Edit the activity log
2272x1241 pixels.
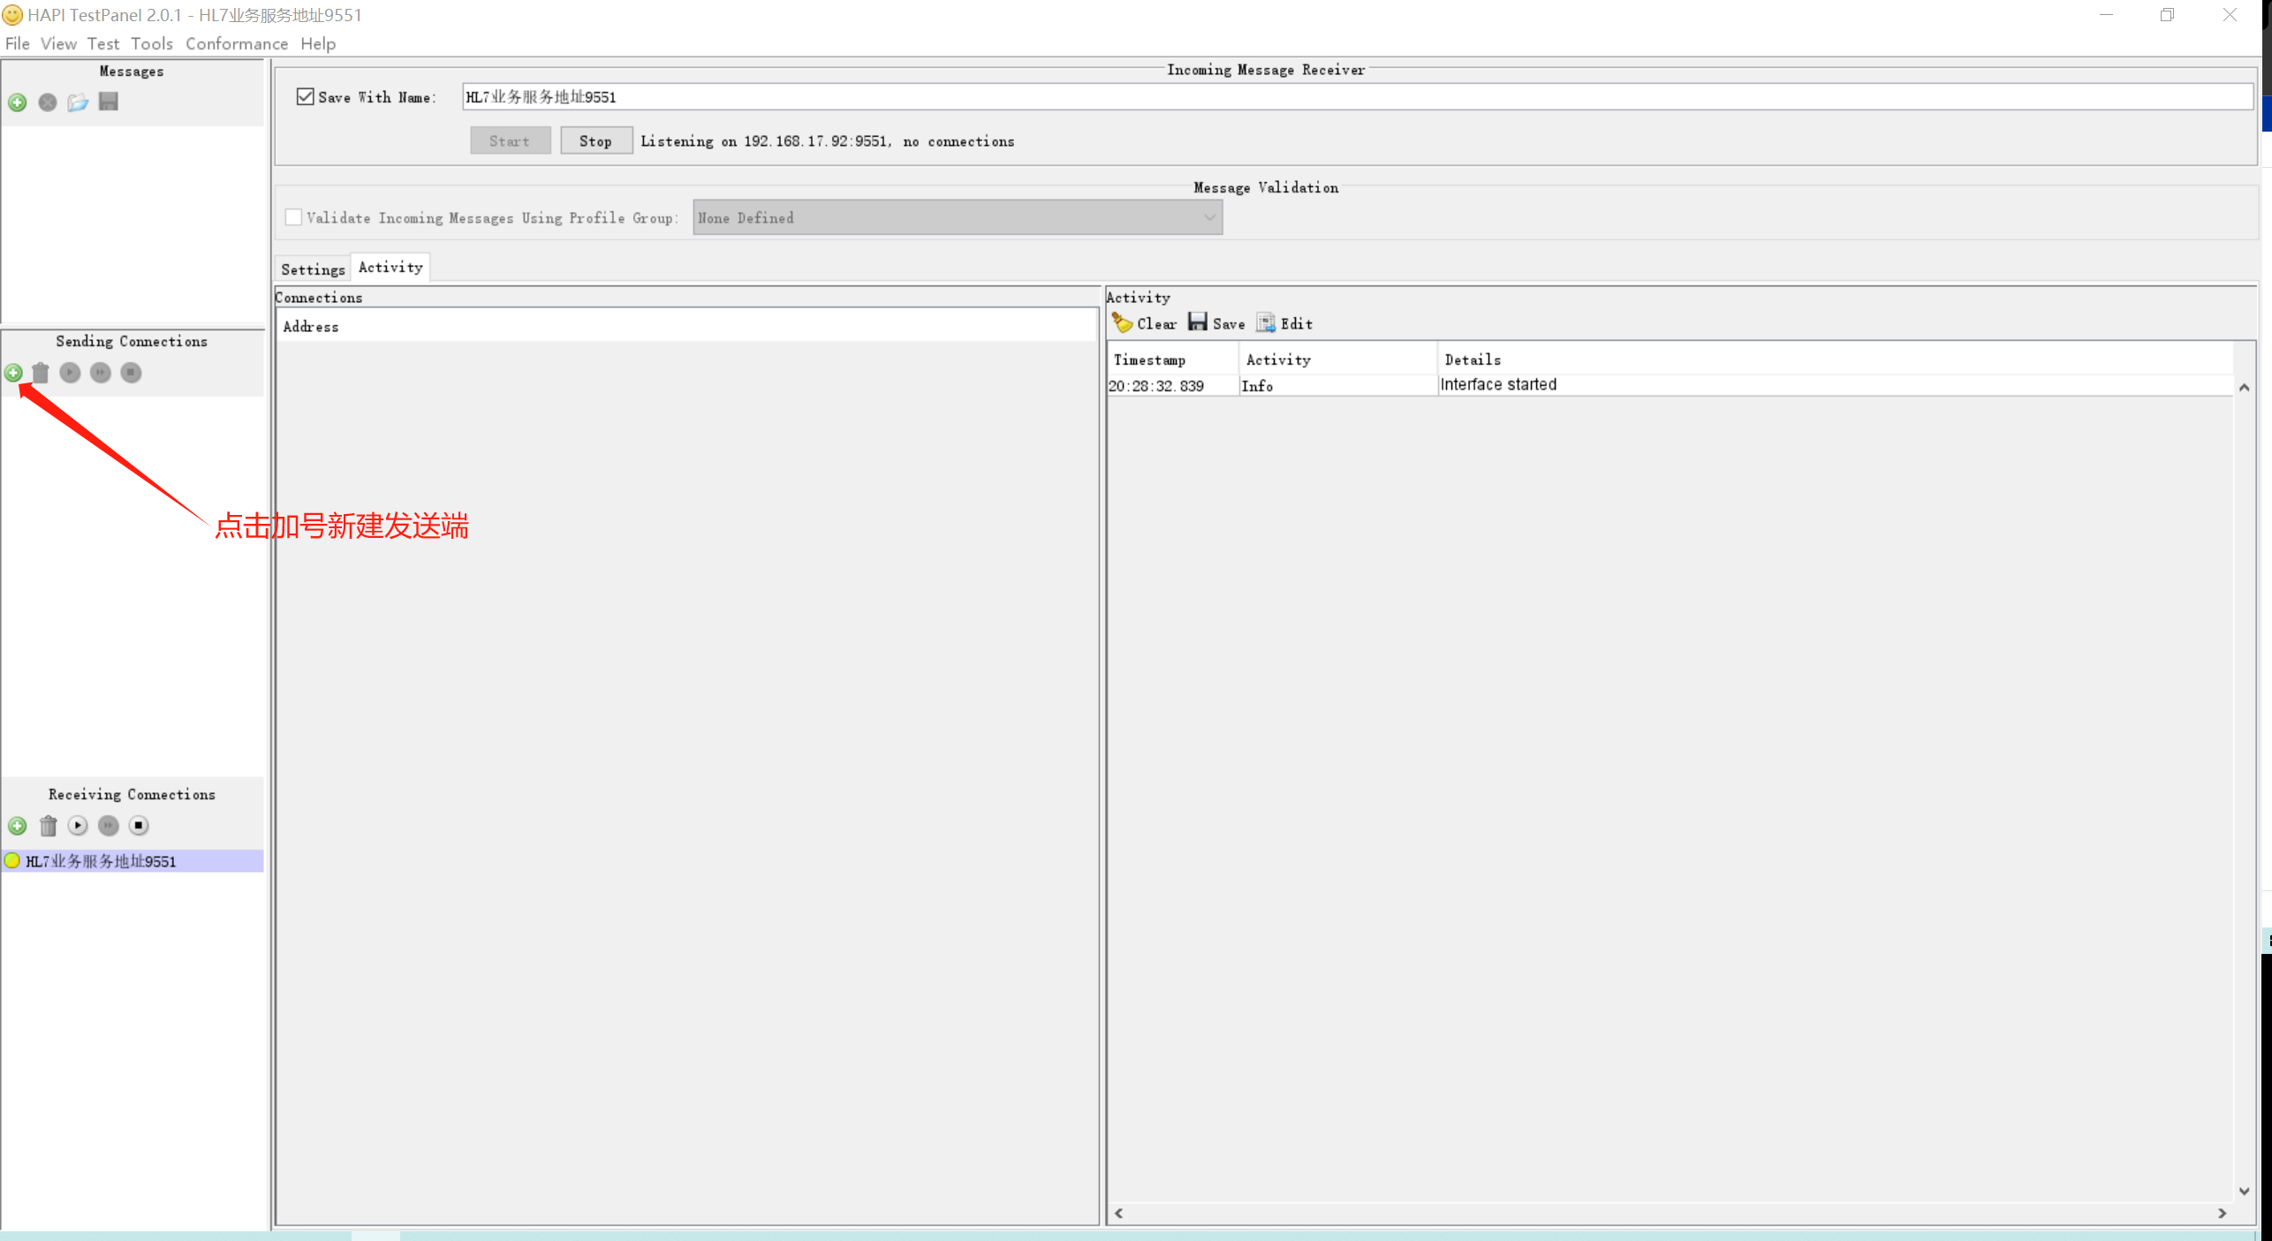[1284, 323]
